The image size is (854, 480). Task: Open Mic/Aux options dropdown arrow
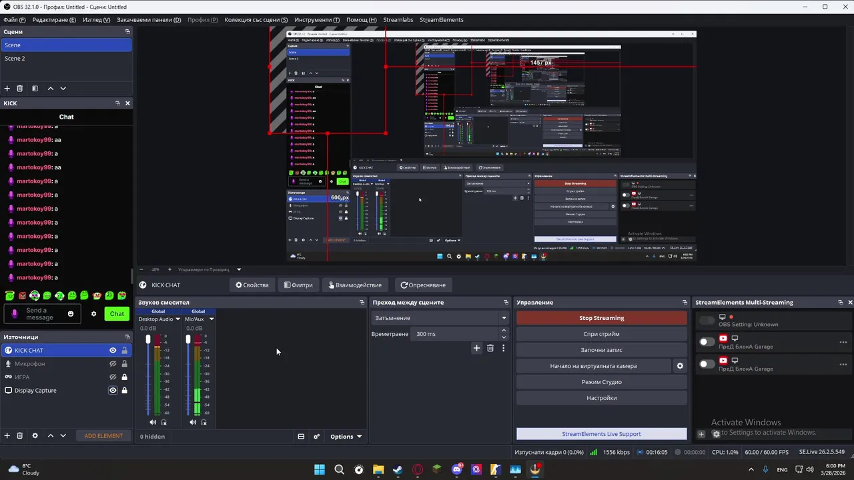tap(211, 319)
